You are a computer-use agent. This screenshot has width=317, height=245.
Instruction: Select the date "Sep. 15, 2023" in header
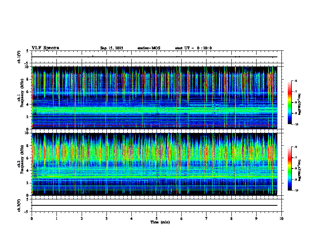click(112, 48)
